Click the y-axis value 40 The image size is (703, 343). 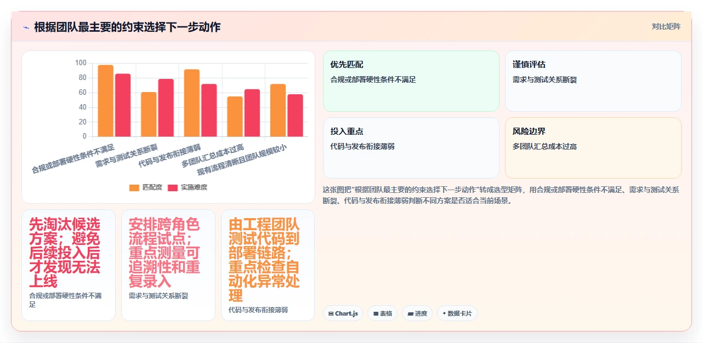[x=82, y=107]
